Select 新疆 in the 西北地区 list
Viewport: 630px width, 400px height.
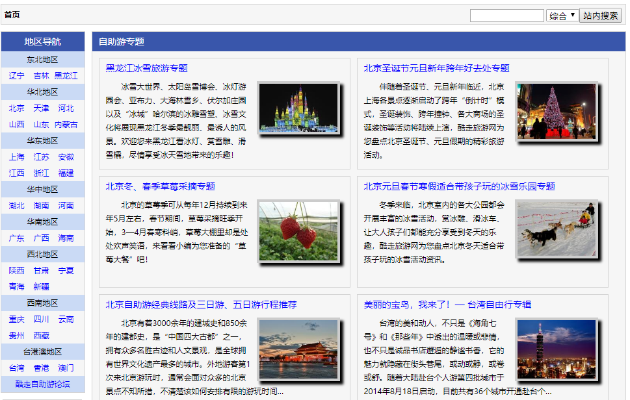(x=41, y=287)
